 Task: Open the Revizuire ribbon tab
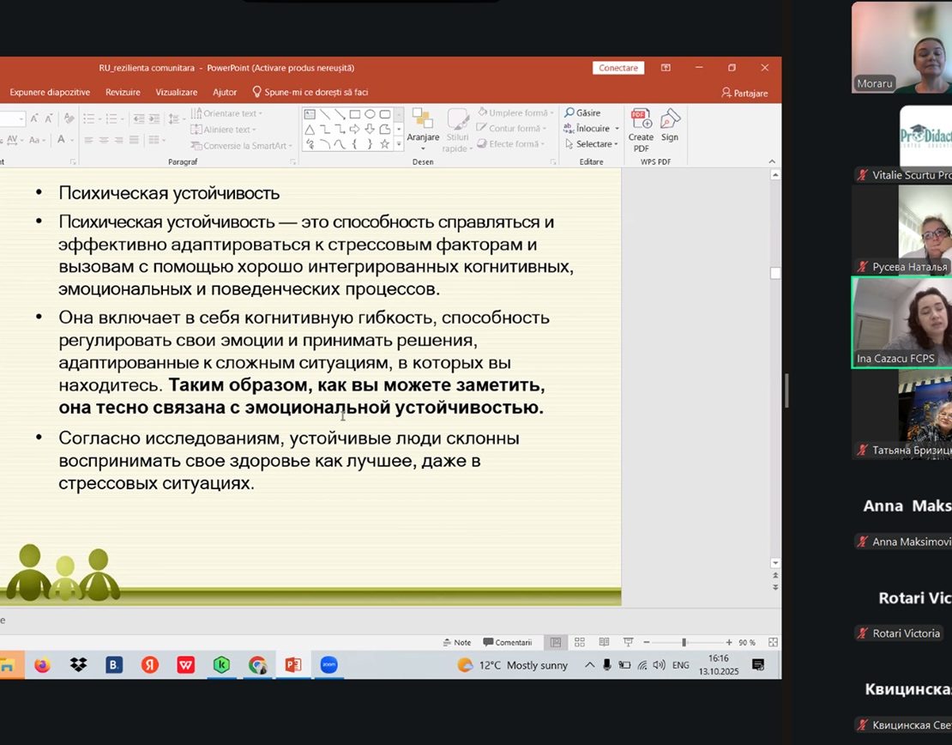coord(123,93)
